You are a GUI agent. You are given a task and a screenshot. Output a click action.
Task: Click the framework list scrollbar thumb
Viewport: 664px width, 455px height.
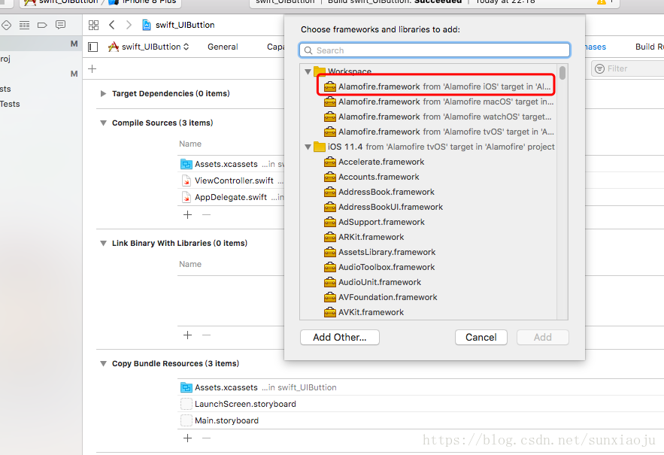click(562, 73)
